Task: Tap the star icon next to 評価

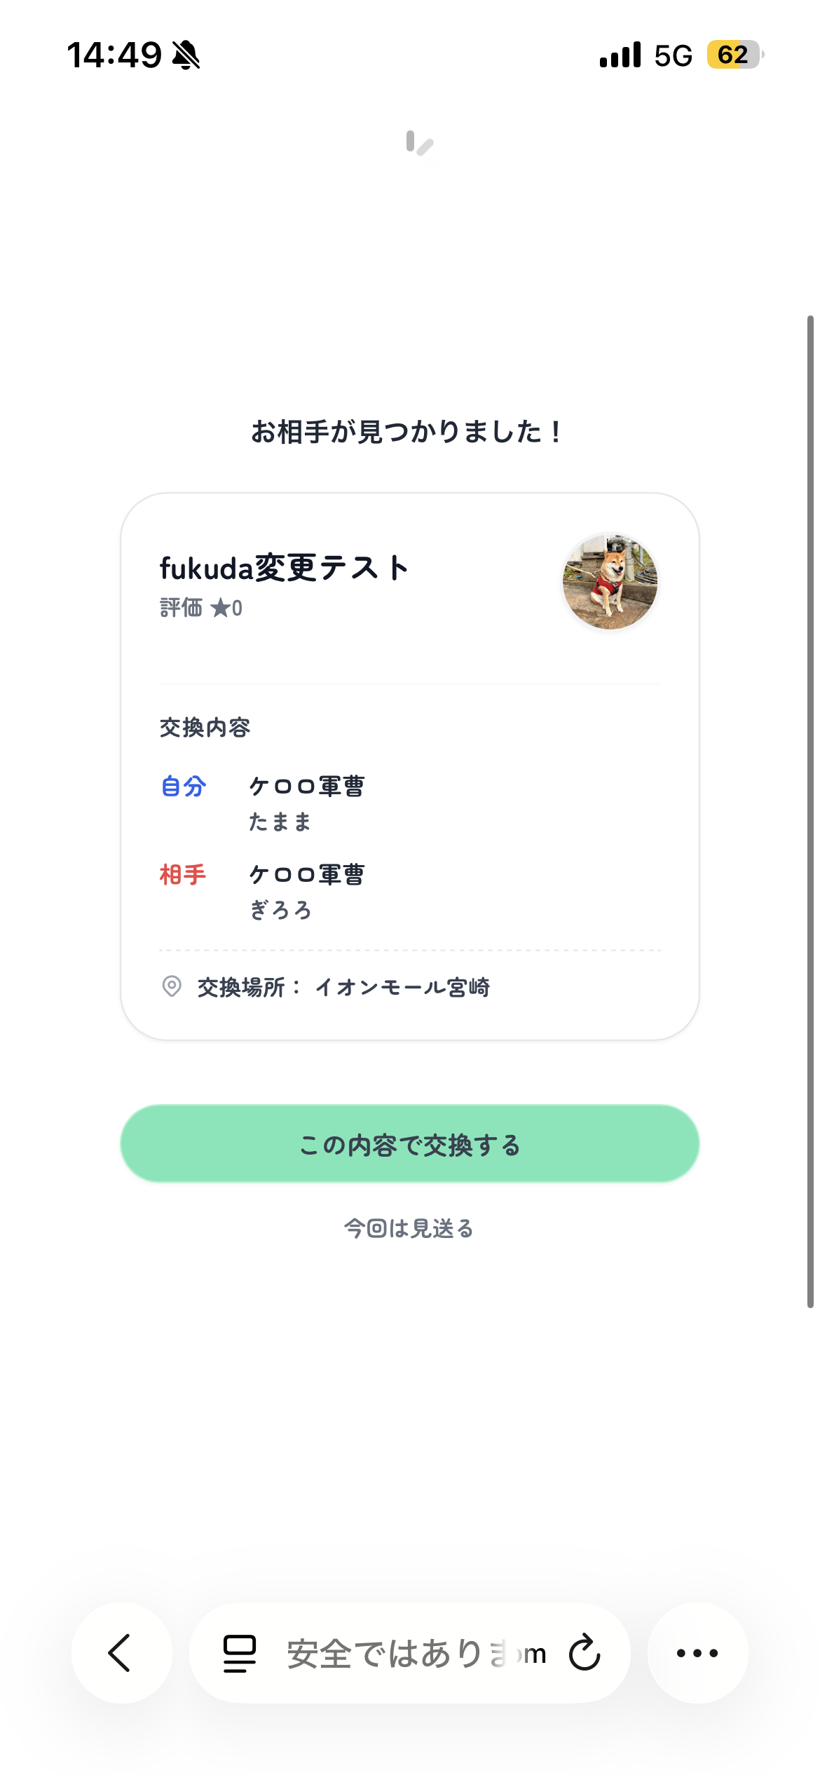Action: tap(221, 608)
